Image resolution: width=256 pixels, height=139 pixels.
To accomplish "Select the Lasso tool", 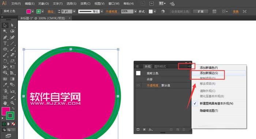I will [12, 31].
